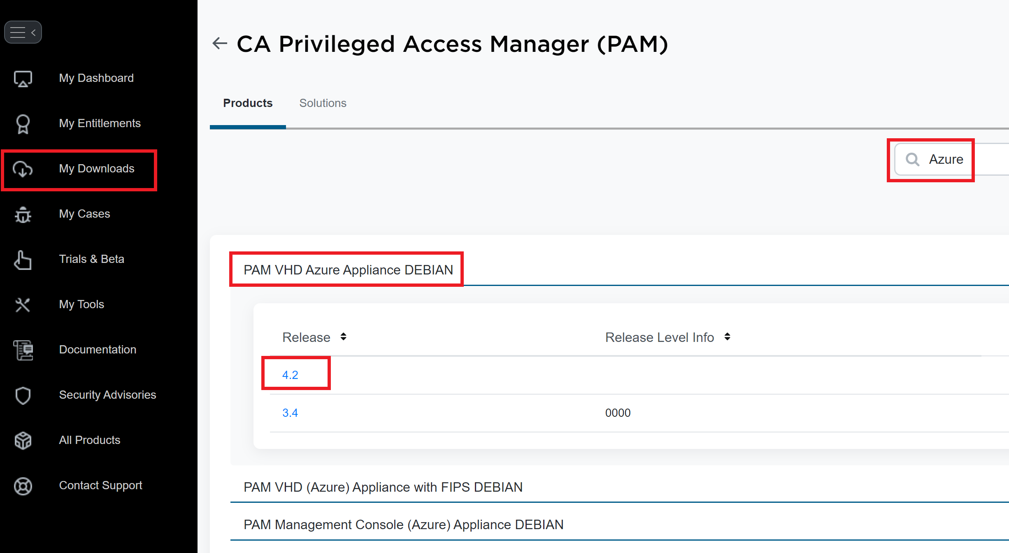Image resolution: width=1009 pixels, height=553 pixels.
Task: Expand PAM VHD (Azure) Appliance with FIPS DEBIAN
Action: (383, 487)
